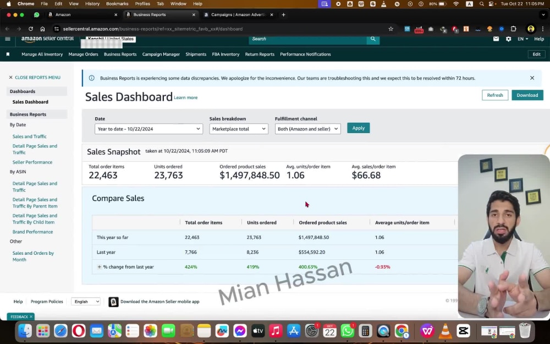Open the EN language dropdown in header
The width and height of the screenshot is (550, 344).
[x=522, y=39]
